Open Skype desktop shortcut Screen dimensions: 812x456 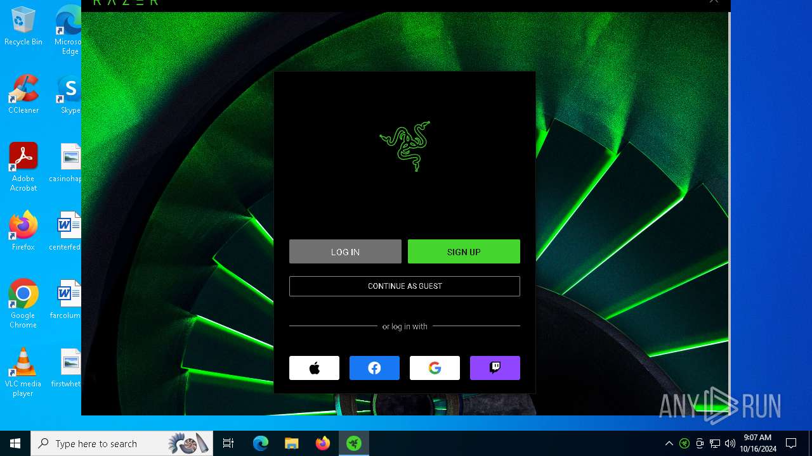click(69, 95)
